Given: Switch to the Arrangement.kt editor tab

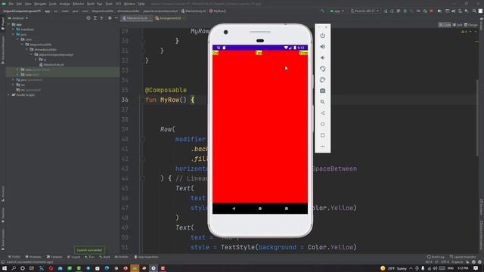Looking at the screenshot, I should (169, 18).
